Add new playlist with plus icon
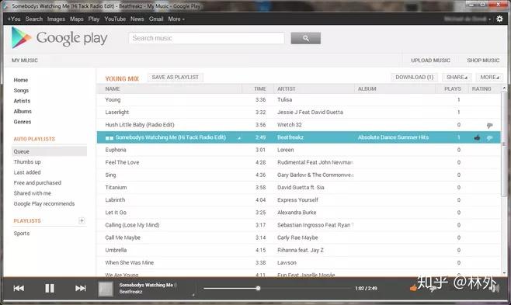Screen dimensions: 511x305 coord(82,220)
